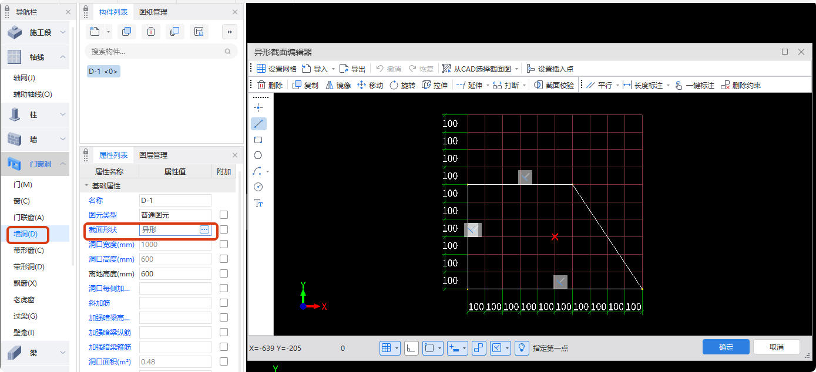This screenshot has height=372, width=816.
Task: Click 导出 export tool
Action: pyautogui.click(x=352, y=69)
